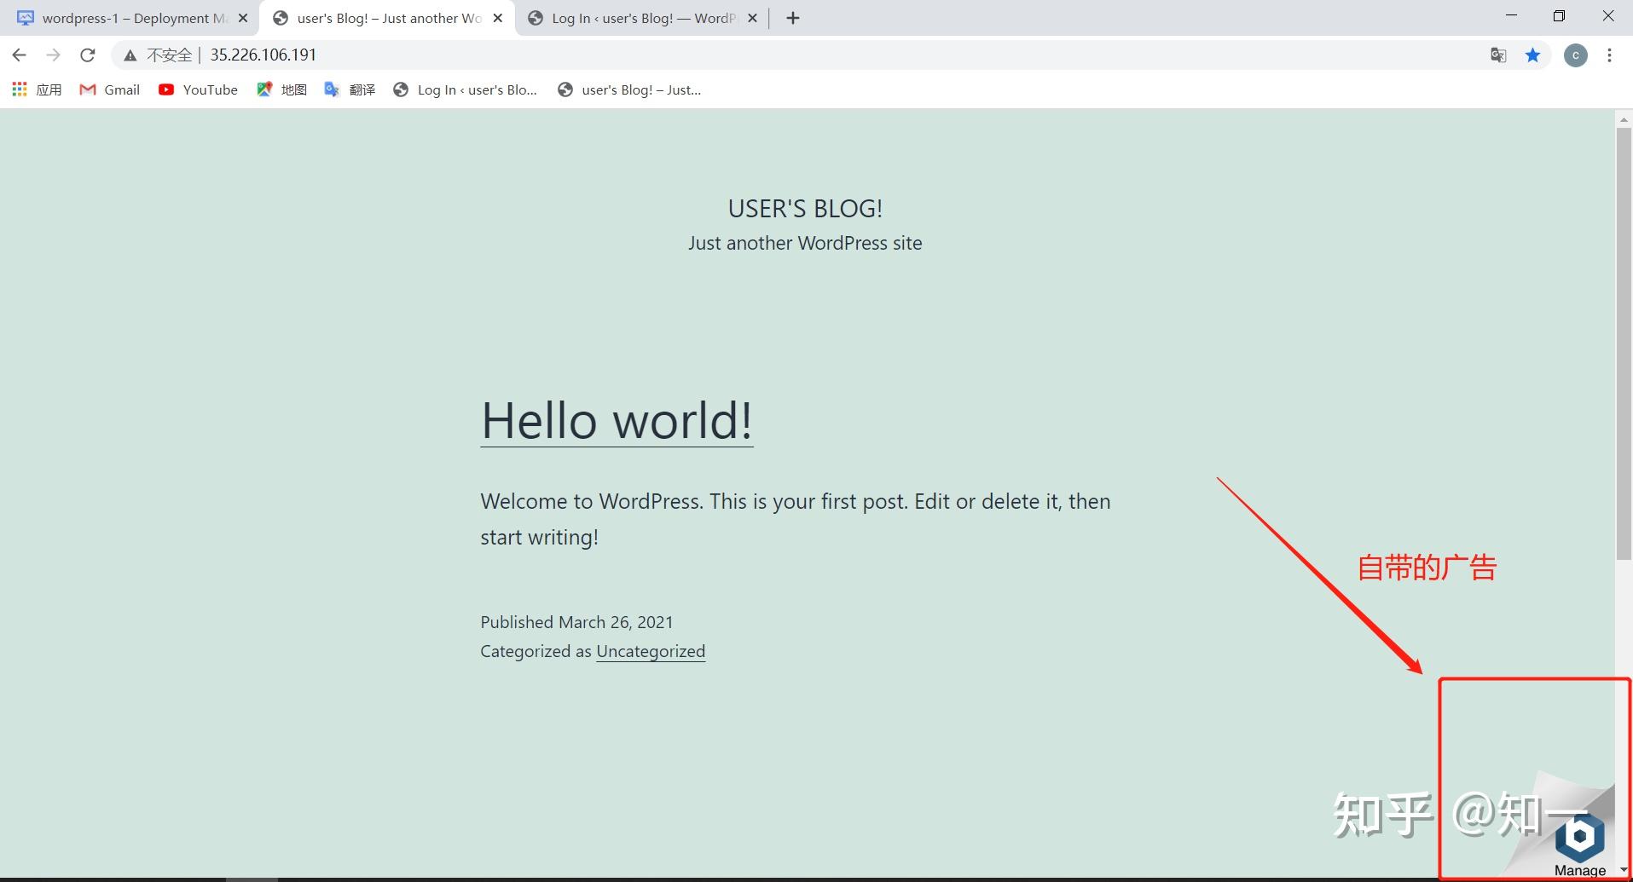Open the Hello world! post
Screen dimensions: 1633x882
tap(617, 421)
